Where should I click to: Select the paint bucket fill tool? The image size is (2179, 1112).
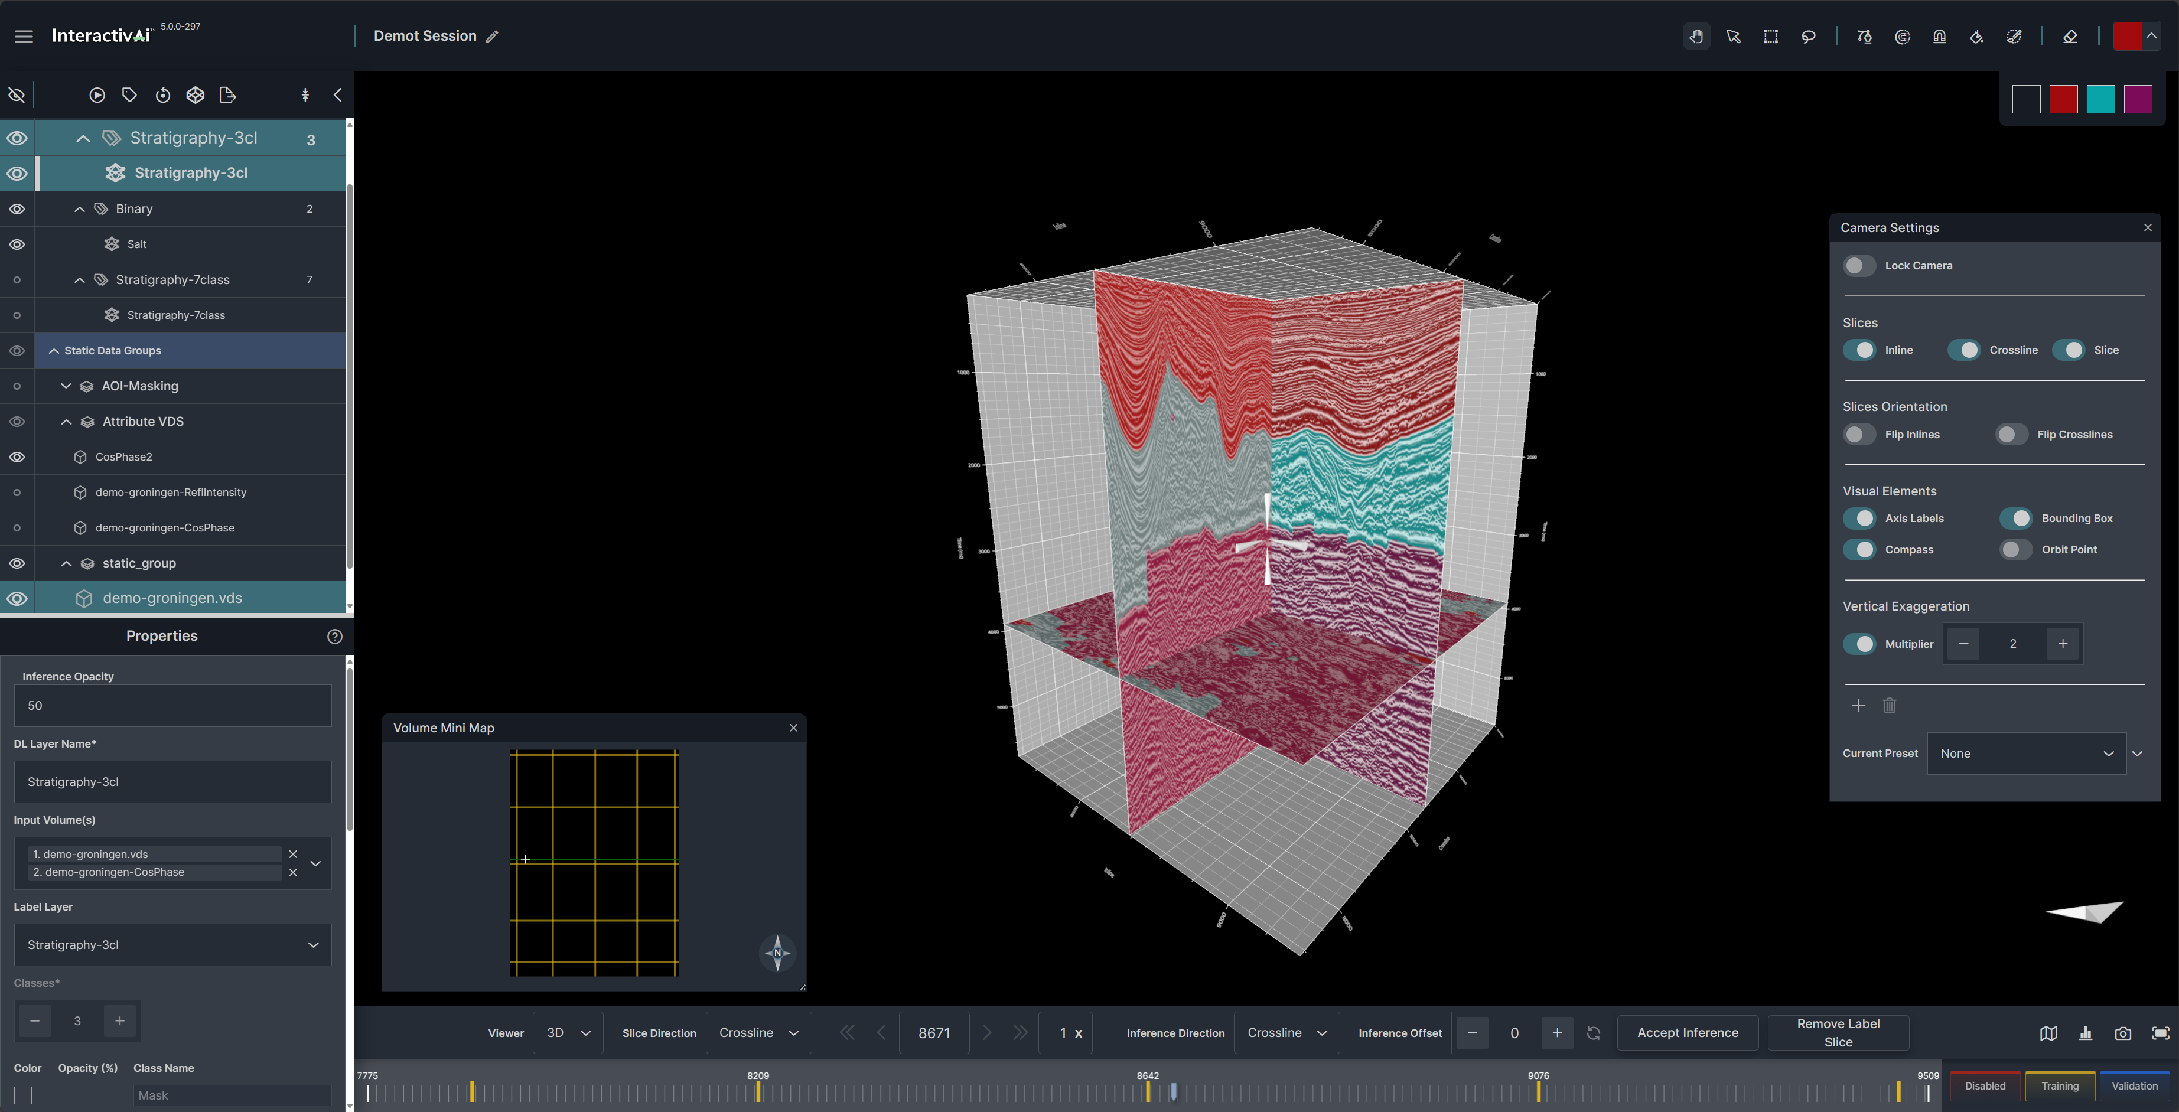1977,37
